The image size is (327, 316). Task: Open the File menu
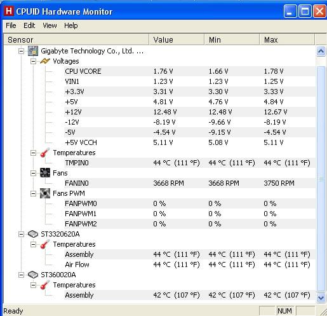(11, 25)
